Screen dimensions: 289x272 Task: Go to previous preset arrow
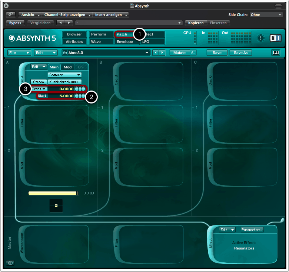(156, 53)
